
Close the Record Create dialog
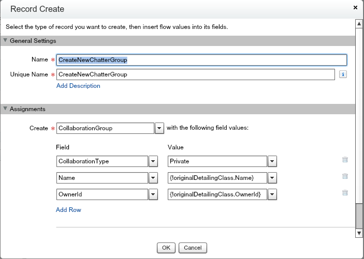coord(355,8)
